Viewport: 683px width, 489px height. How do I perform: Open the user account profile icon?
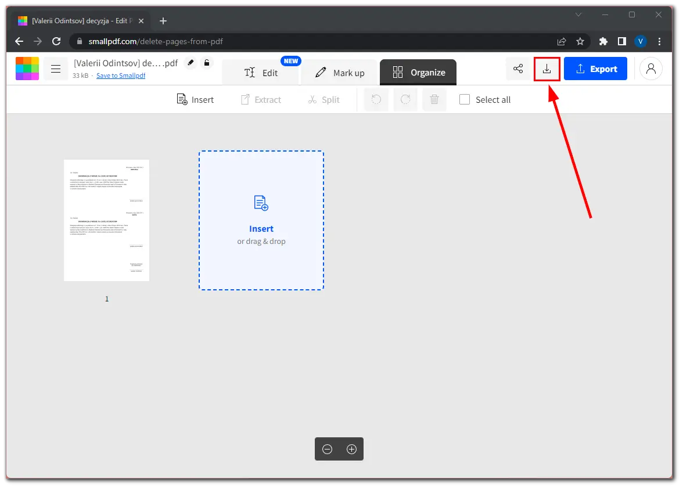pos(650,69)
